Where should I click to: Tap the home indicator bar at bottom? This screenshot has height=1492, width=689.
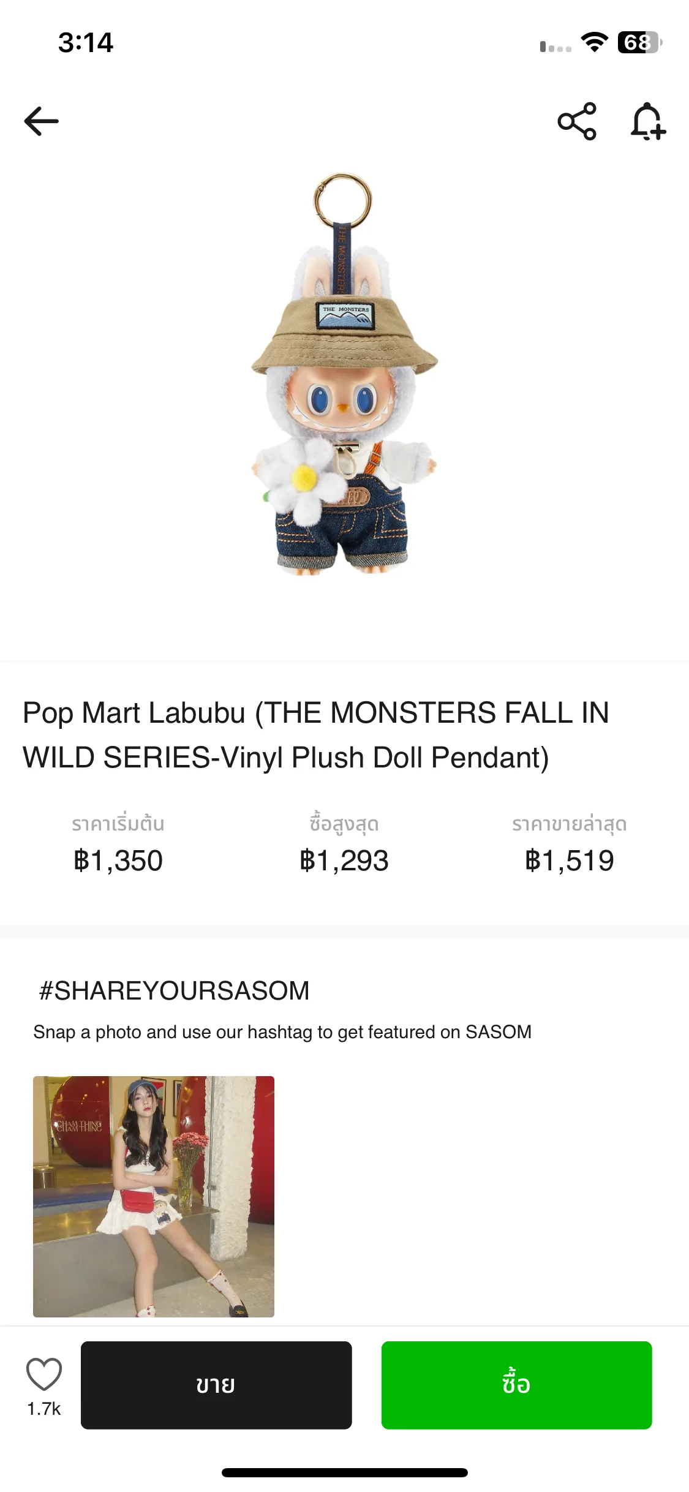coord(345,1472)
